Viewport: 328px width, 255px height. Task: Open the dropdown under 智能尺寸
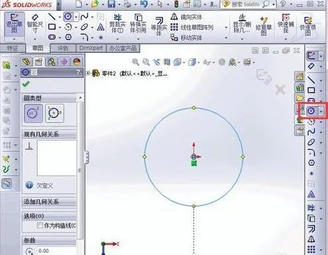pyautogui.click(x=35, y=39)
